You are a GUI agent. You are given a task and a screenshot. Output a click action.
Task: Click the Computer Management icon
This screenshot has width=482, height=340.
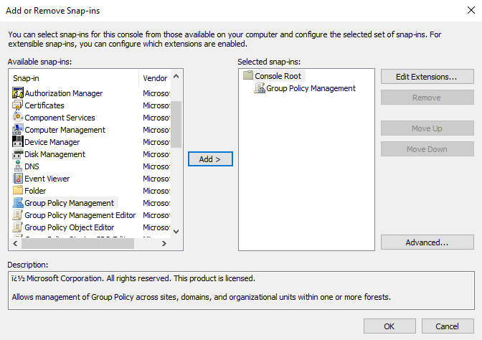point(18,130)
